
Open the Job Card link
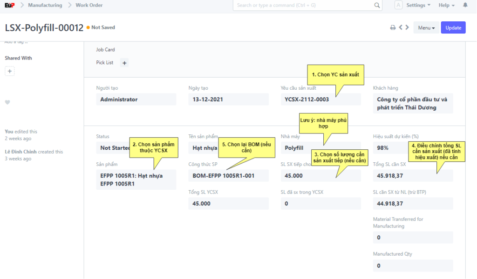pyautogui.click(x=105, y=50)
